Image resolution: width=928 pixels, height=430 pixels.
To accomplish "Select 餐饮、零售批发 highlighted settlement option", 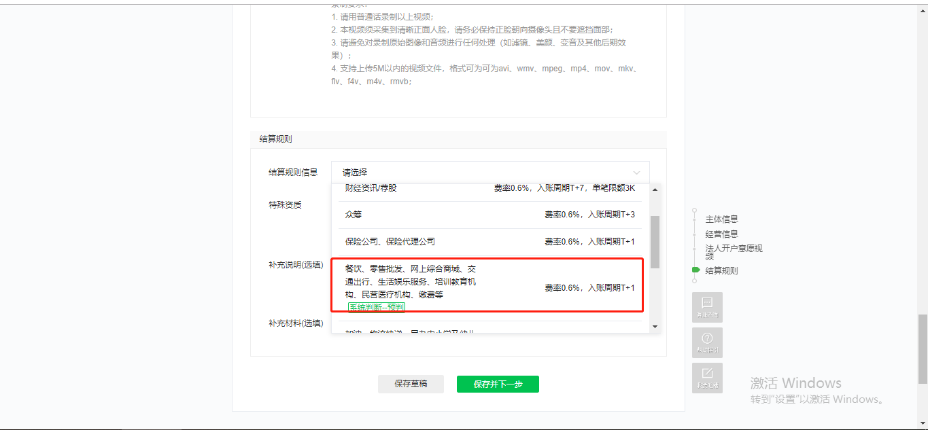I will tap(489, 282).
